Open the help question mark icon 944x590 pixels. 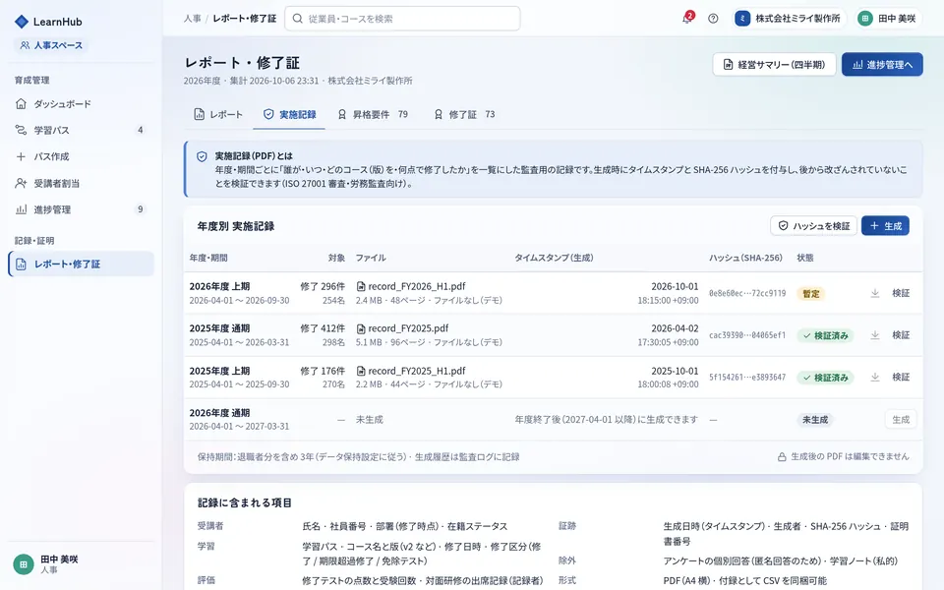point(713,19)
